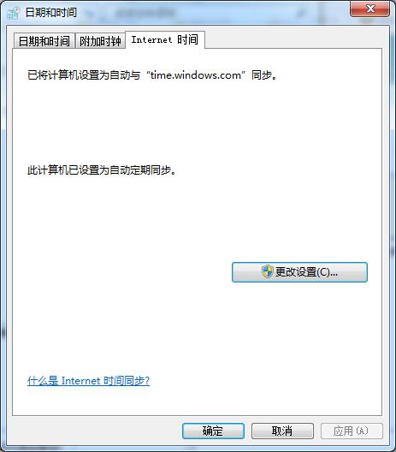The image size is (396, 452).
Task: Click the word 同步 after the server name
Action: tap(262, 75)
